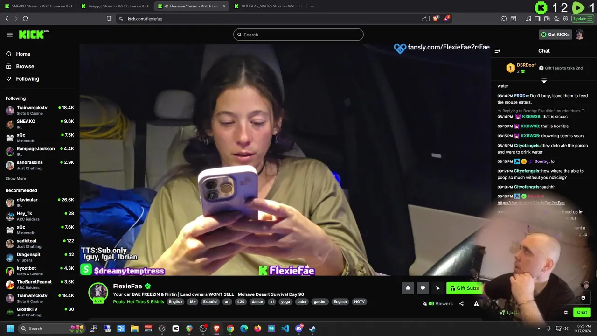
Task: Switch to Twiggs Stream browser tab
Action: click(115, 6)
